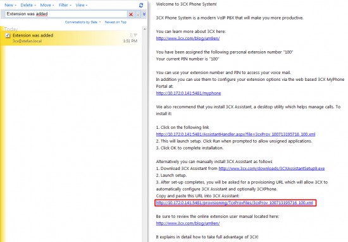Select the 'Extension was added' message subject

click(x=33, y=35)
